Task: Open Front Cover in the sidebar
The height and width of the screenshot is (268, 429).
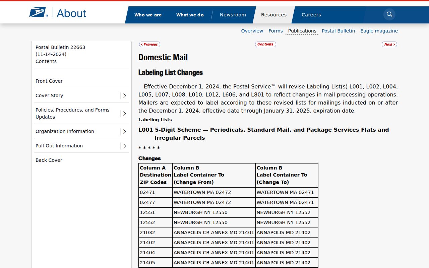Action: click(x=49, y=81)
